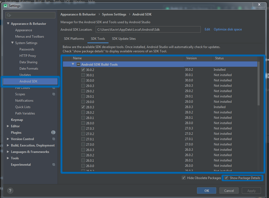
Task: Uncheck build-tools version 28.0.3
Action: pyautogui.click(x=83, y=107)
